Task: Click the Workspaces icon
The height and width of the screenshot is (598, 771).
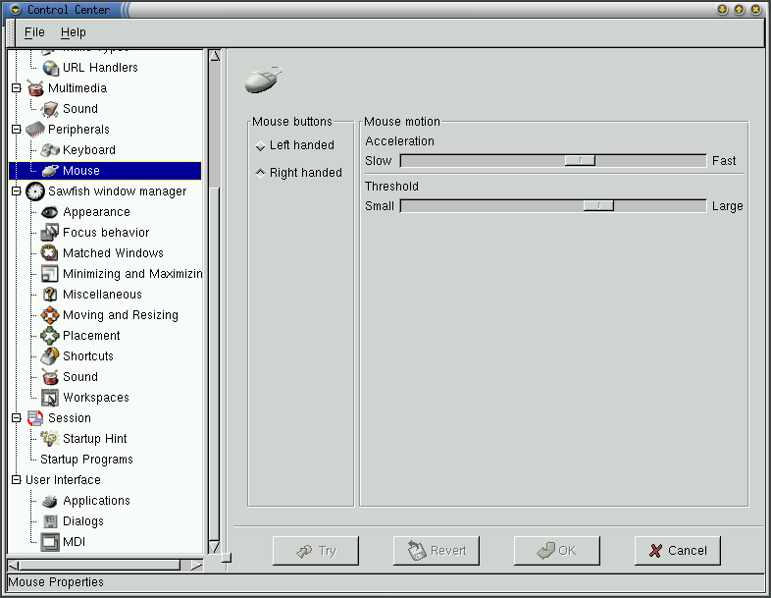Action: point(50,398)
